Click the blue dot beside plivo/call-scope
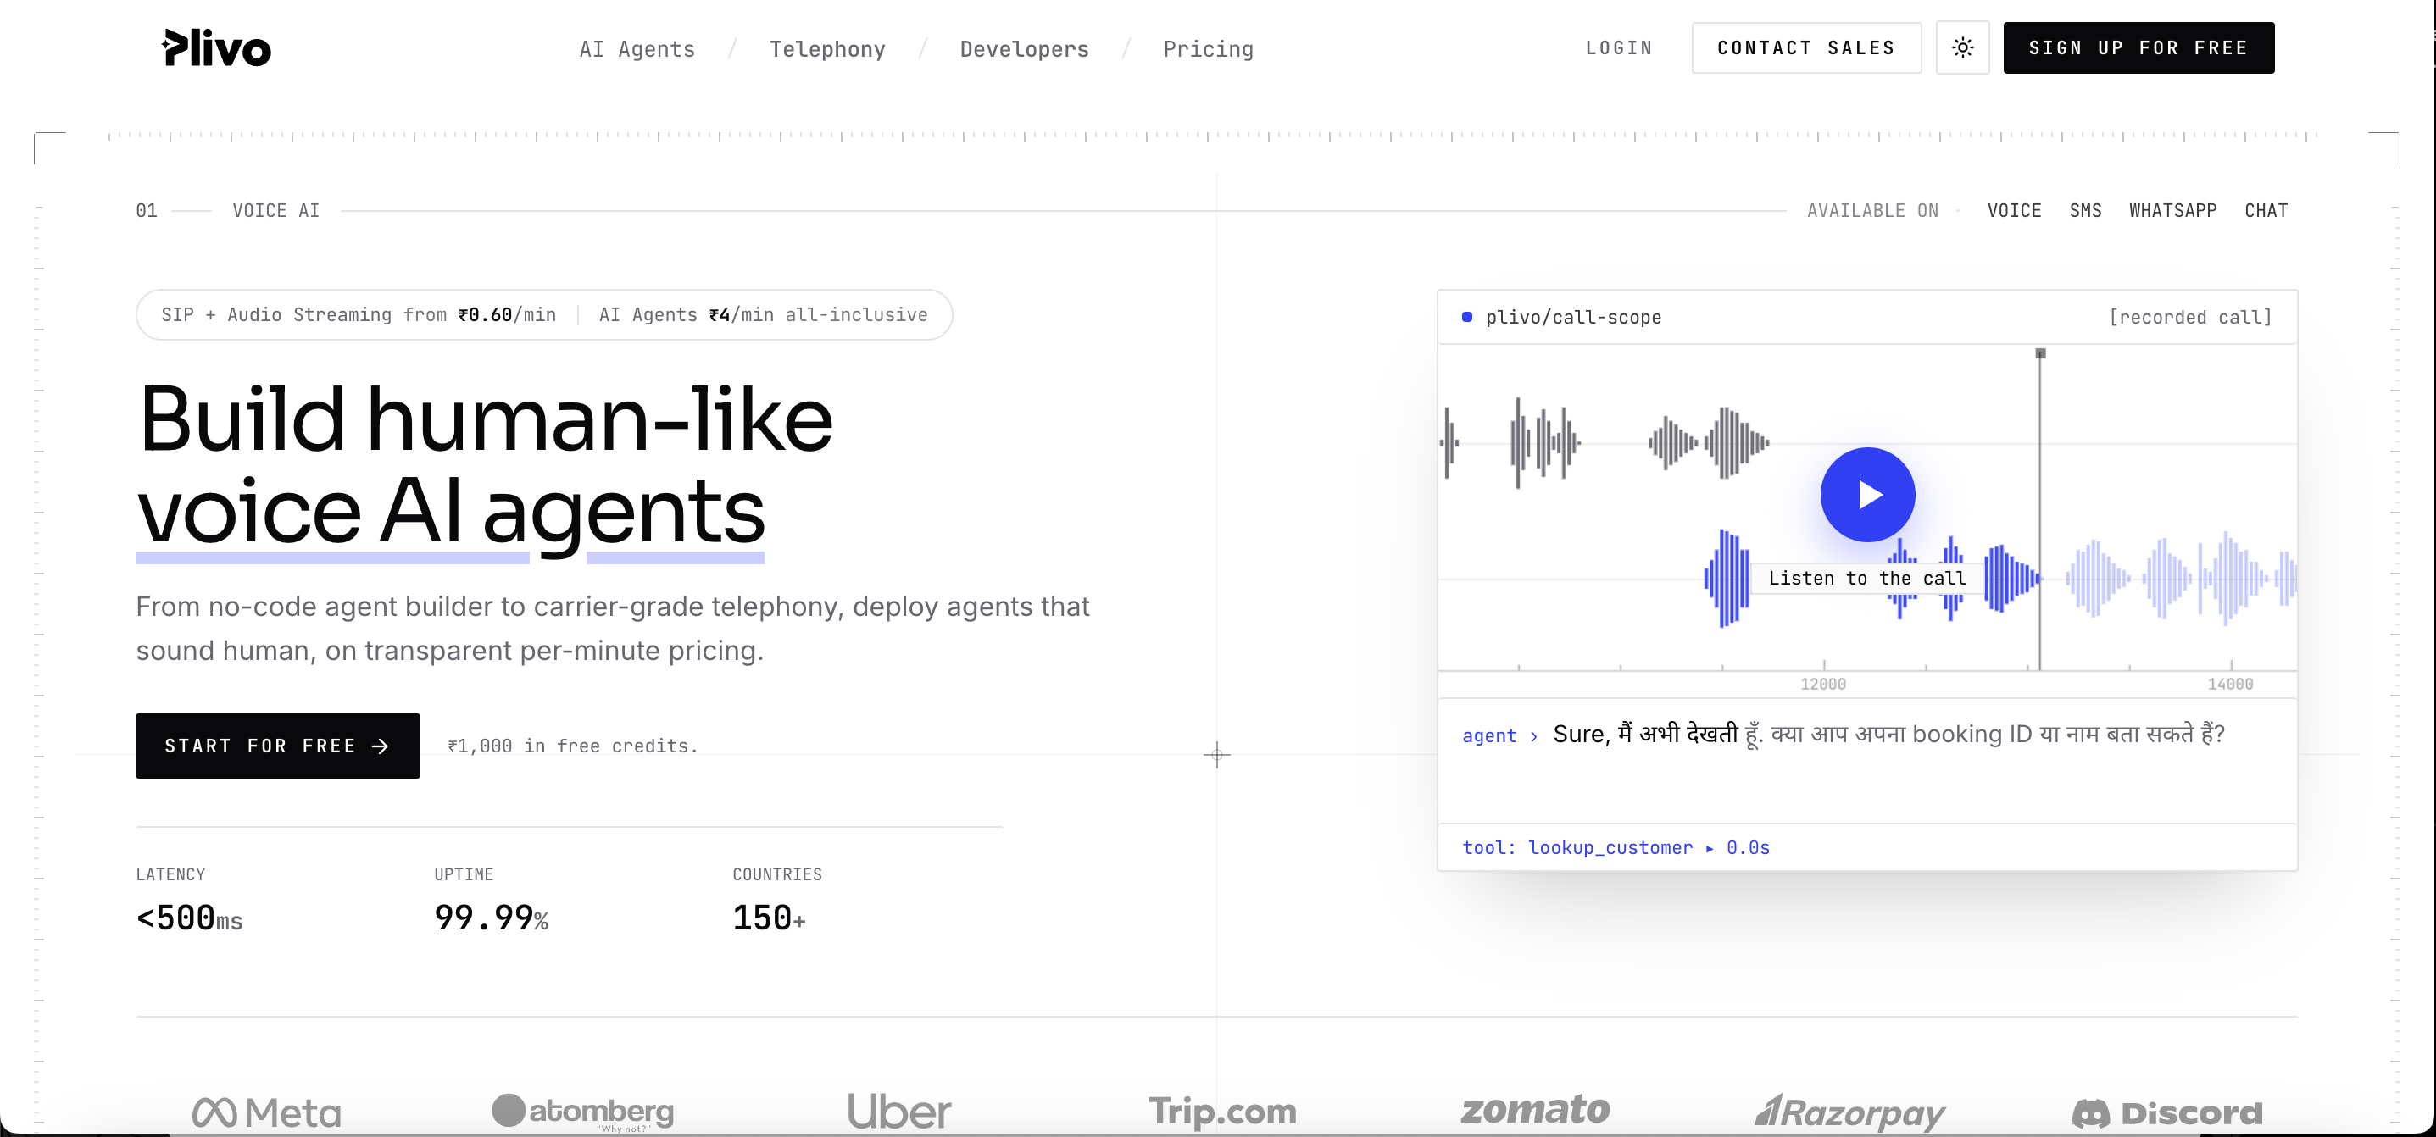The image size is (2436, 1137). click(x=1466, y=317)
